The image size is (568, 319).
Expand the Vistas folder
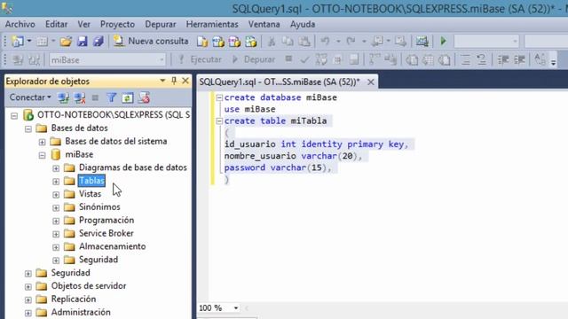point(56,195)
